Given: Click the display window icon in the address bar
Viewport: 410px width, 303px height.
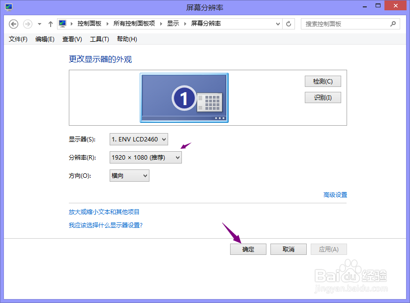Looking at the screenshot, I should pyautogui.click(x=62, y=23).
